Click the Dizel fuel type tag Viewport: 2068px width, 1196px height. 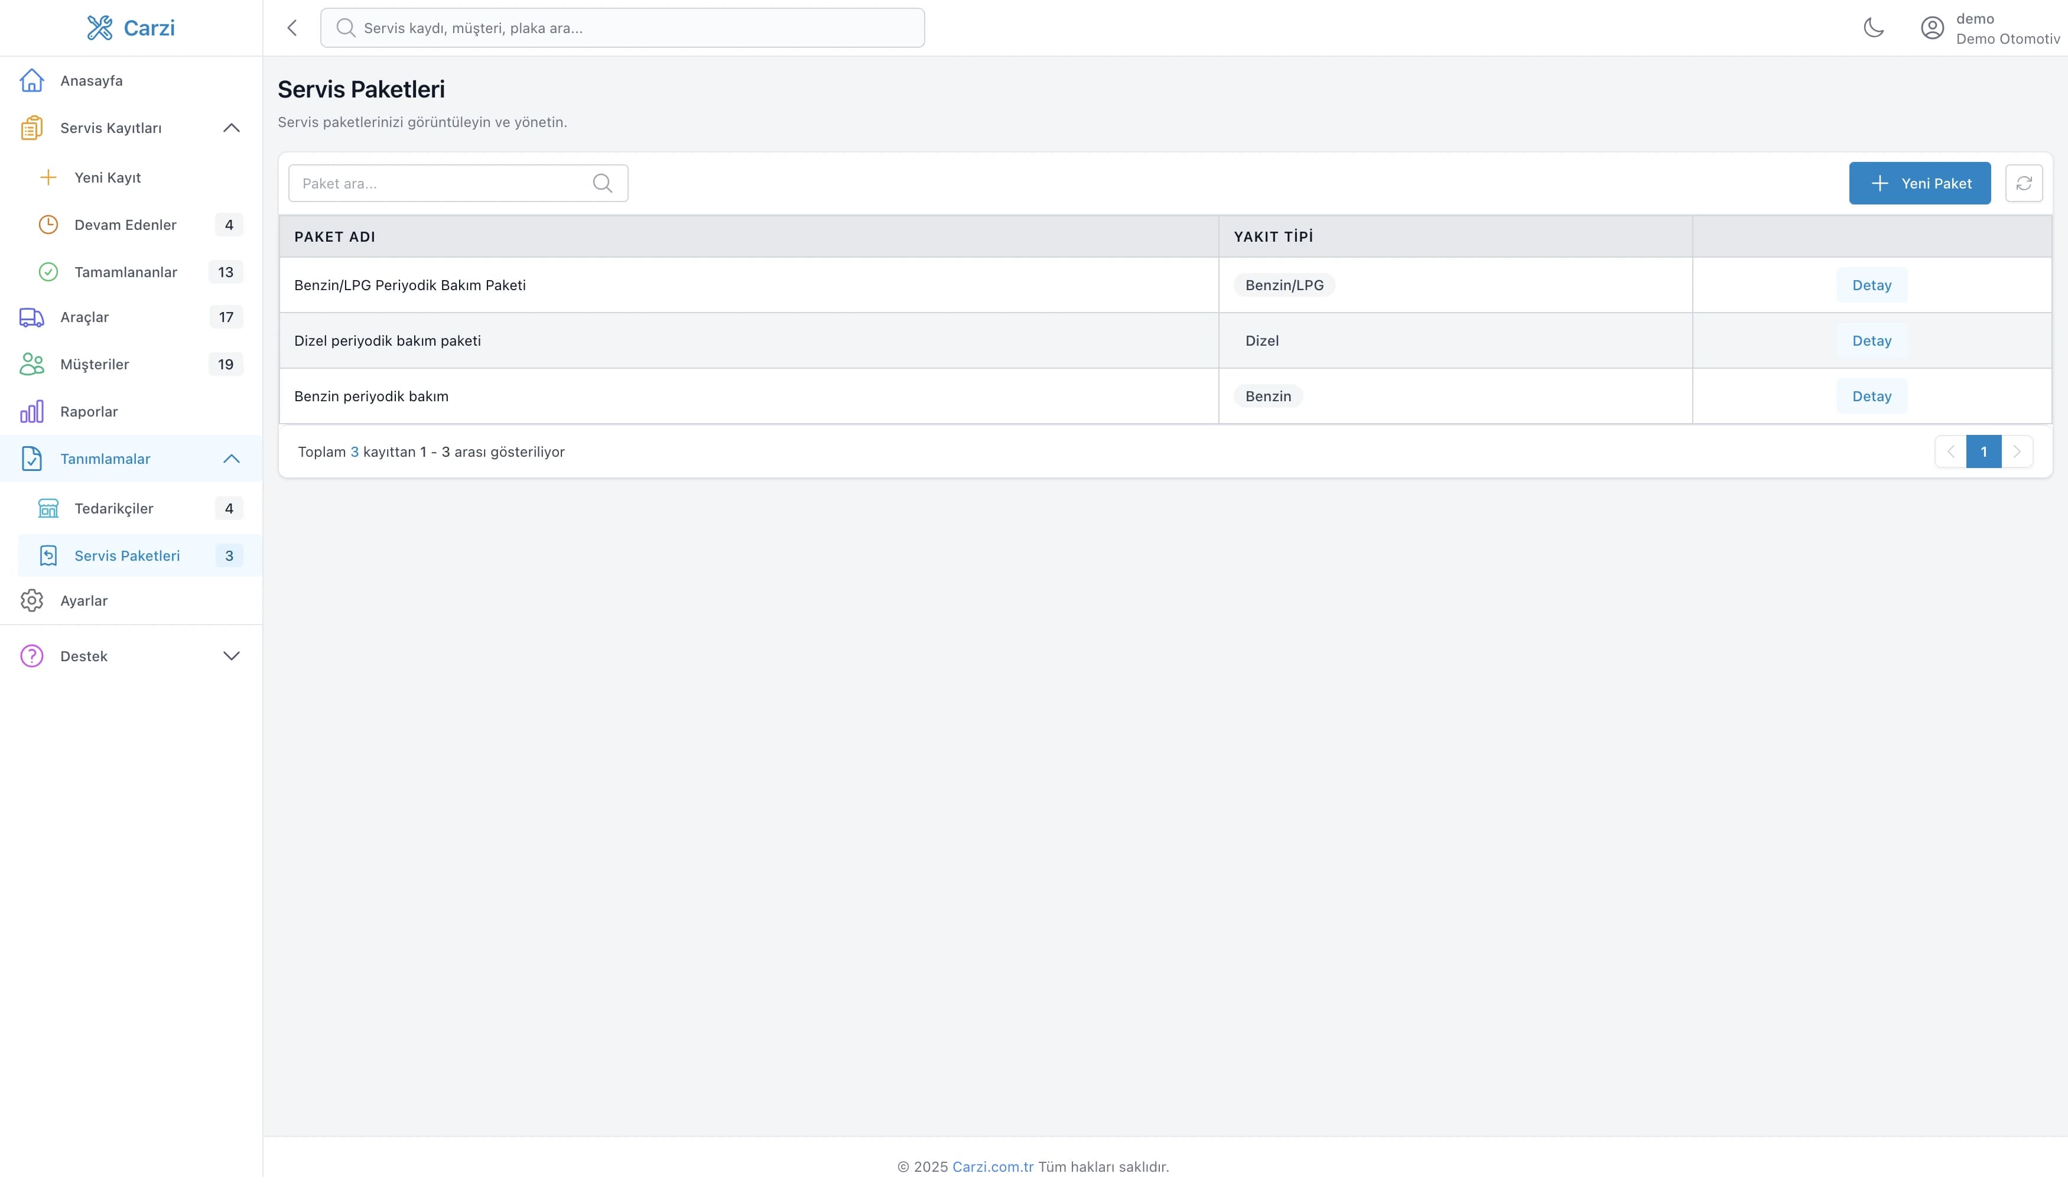click(1261, 340)
